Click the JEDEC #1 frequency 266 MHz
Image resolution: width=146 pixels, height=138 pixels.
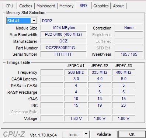tap(76, 72)
